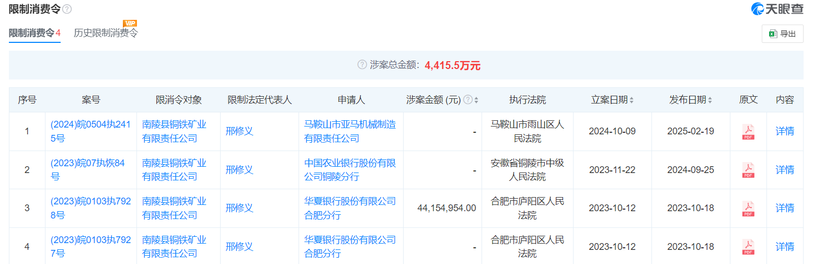Screen dimensions: 813x264
Task: Open PDF original for case 皖0103执7927号
Action: tap(748, 247)
